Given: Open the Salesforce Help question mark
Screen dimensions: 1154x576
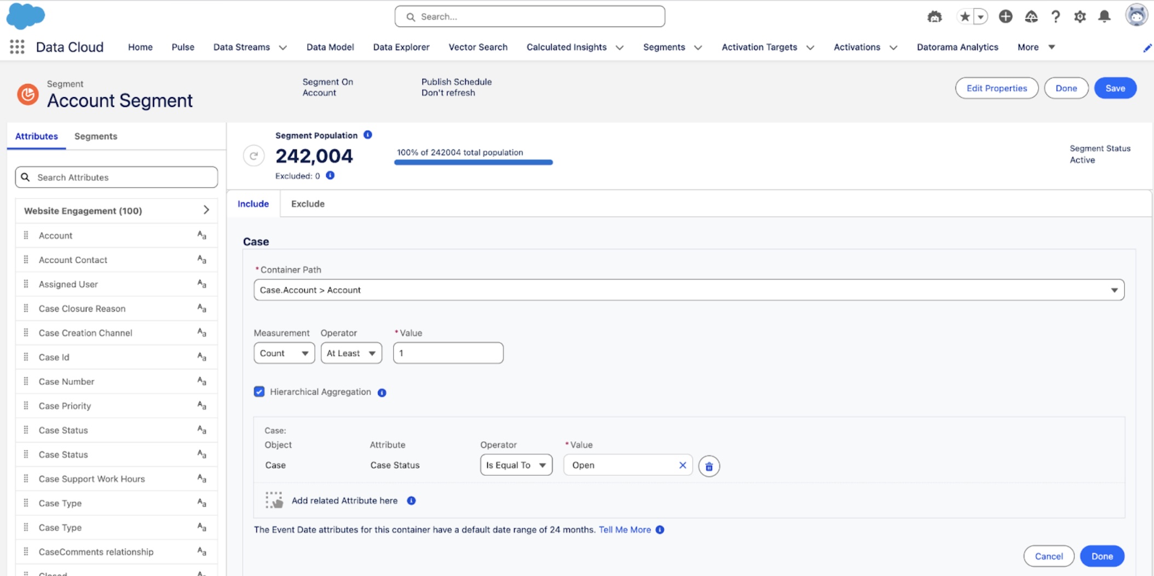Looking at the screenshot, I should pos(1055,17).
